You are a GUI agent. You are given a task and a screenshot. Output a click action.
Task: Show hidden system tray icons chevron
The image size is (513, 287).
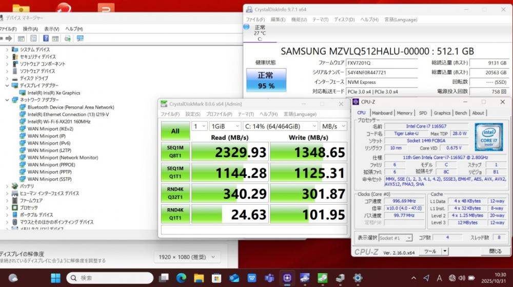coord(413,278)
